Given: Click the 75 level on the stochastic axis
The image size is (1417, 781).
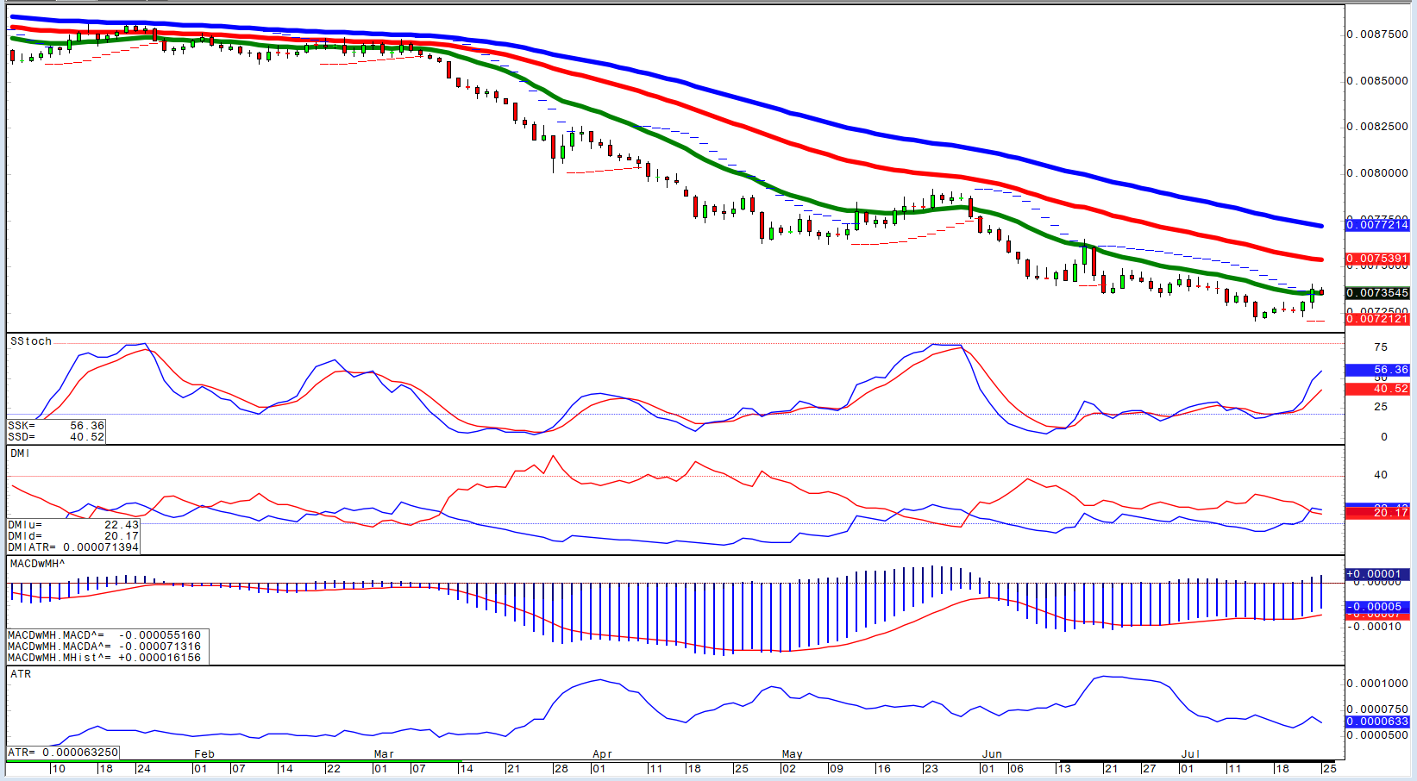Looking at the screenshot, I should coord(1381,347).
